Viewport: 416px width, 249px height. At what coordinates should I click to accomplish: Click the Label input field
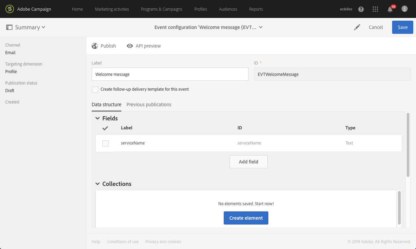170,74
